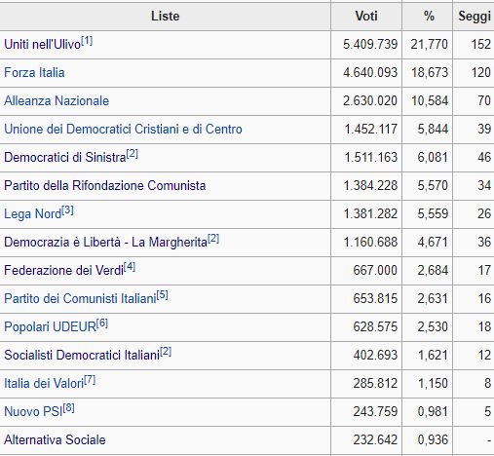Open footnote [7] beside Italia dei Valori

point(90,380)
